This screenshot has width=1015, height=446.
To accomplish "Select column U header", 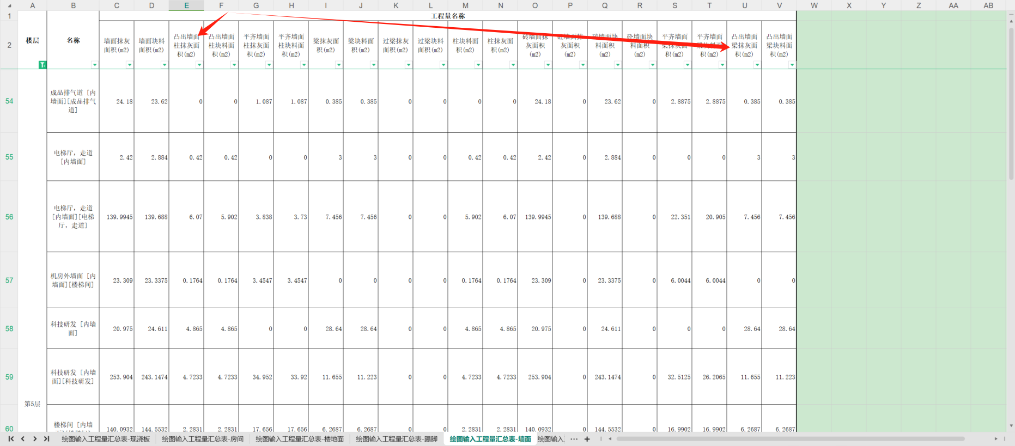I will coord(744,5).
